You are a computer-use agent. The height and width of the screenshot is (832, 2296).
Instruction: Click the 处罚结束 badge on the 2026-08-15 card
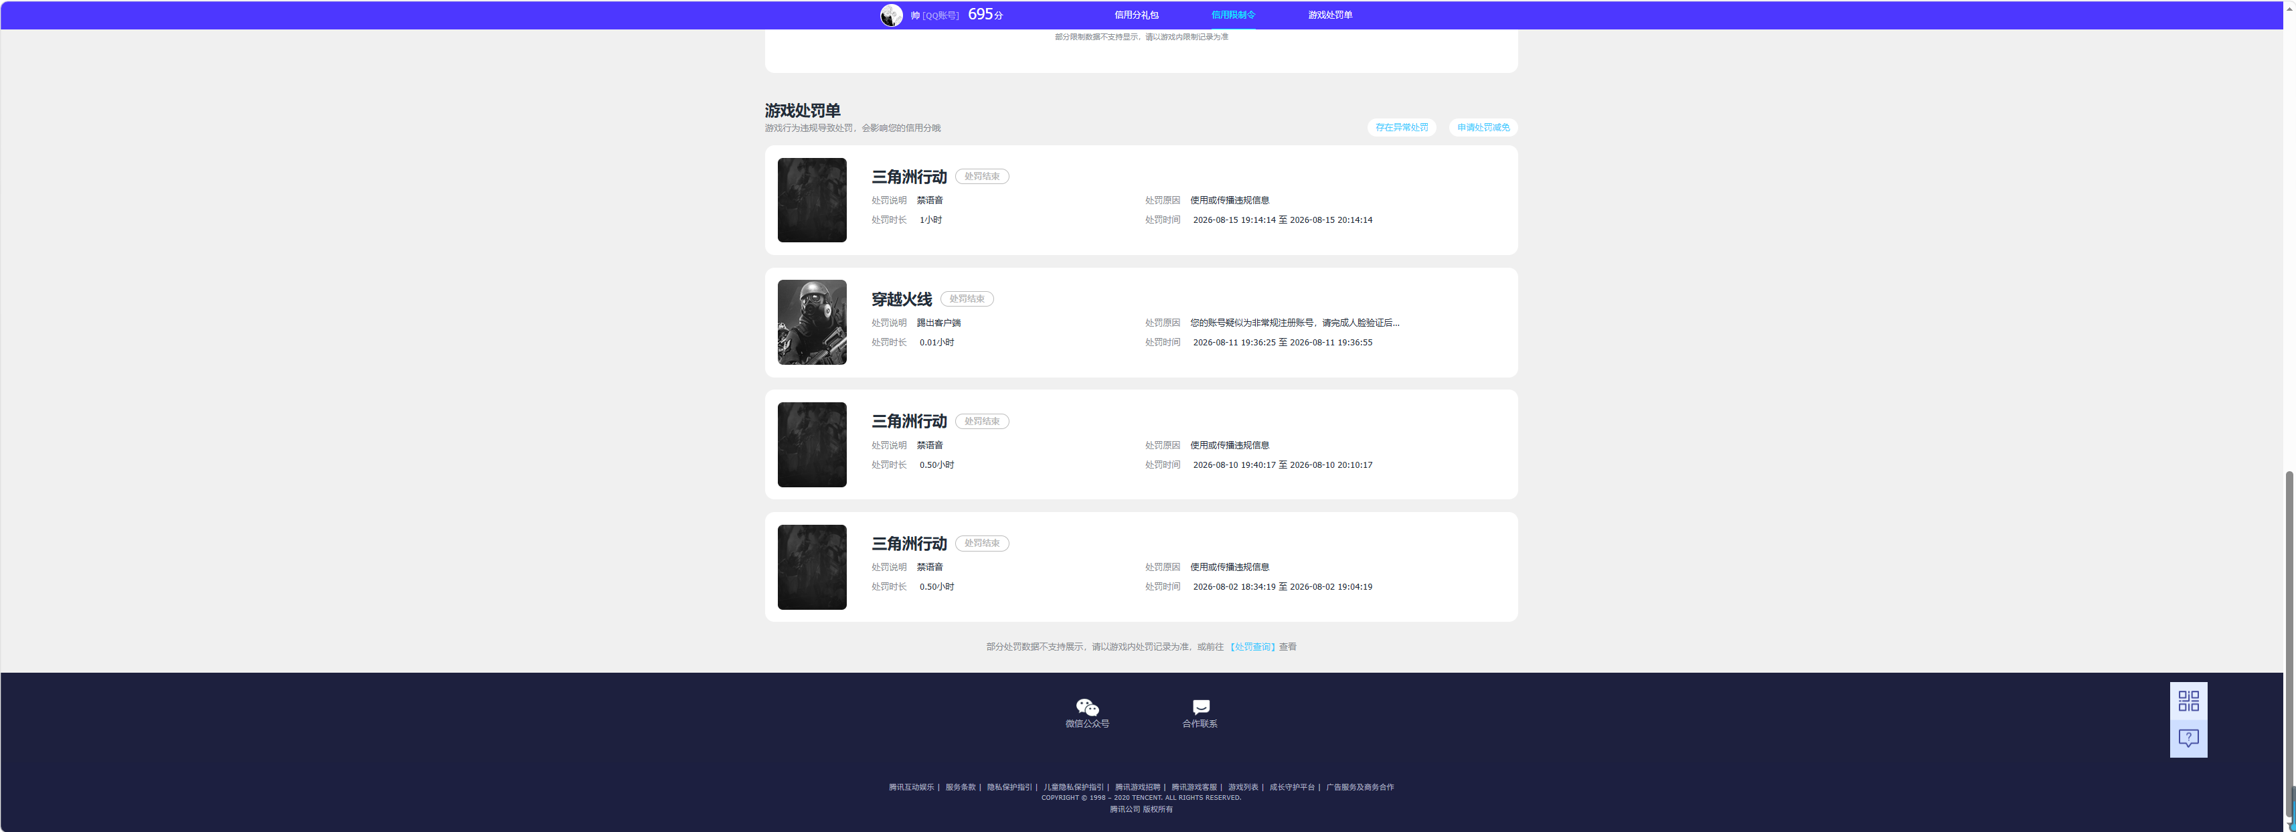[x=981, y=177]
